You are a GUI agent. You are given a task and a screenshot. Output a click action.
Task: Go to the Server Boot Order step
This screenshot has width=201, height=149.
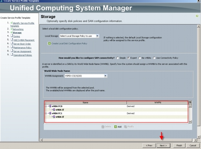point(22,44)
